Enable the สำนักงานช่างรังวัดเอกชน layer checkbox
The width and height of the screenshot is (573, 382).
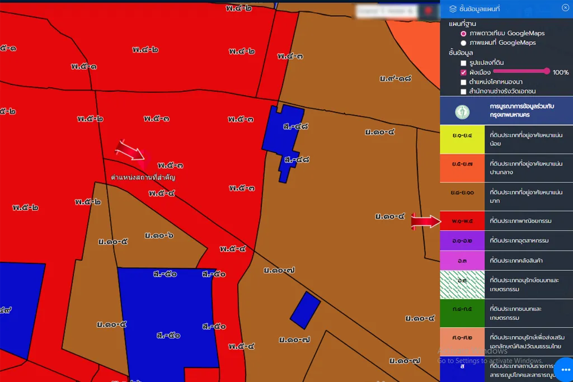tap(463, 91)
